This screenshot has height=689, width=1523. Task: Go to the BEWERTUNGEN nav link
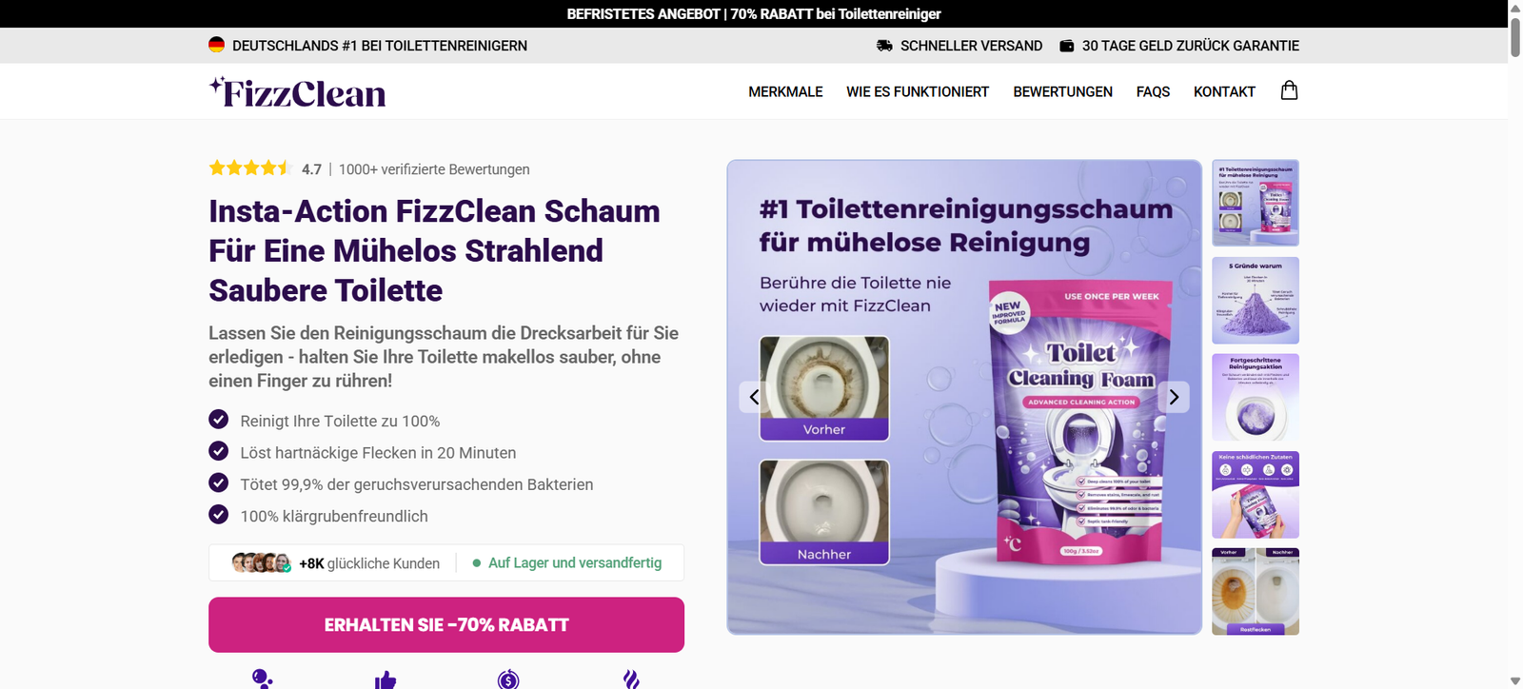click(x=1062, y=91)
